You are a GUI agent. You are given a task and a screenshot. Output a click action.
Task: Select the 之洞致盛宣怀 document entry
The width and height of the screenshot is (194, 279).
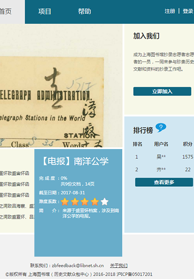[17, 217]
